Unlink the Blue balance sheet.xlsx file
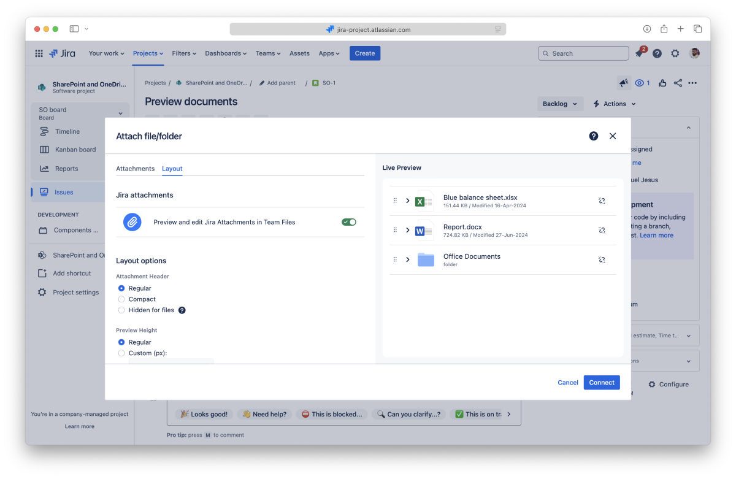736x479 pixels. (602, 201)
